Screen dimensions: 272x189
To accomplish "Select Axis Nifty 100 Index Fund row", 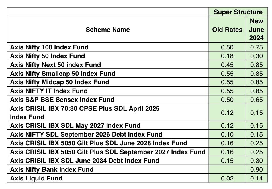I will [49, 47].
